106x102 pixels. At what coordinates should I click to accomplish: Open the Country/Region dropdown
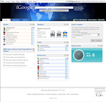(x=98, y=35)
